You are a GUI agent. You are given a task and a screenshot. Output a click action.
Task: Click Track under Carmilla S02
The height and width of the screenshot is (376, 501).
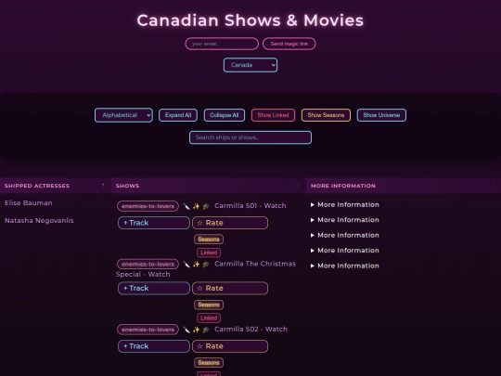coord(154,346)
